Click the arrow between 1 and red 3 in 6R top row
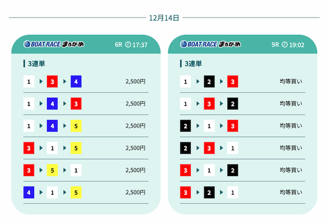Screen dimensions: 329x223 pos(41,82)
